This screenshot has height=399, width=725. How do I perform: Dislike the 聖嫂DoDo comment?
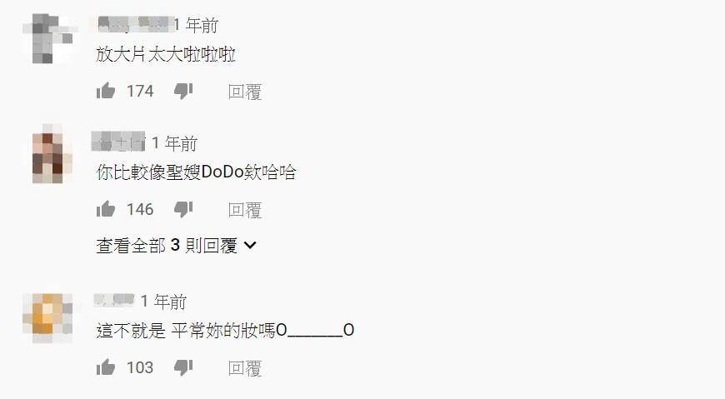(x=183, y=209)
